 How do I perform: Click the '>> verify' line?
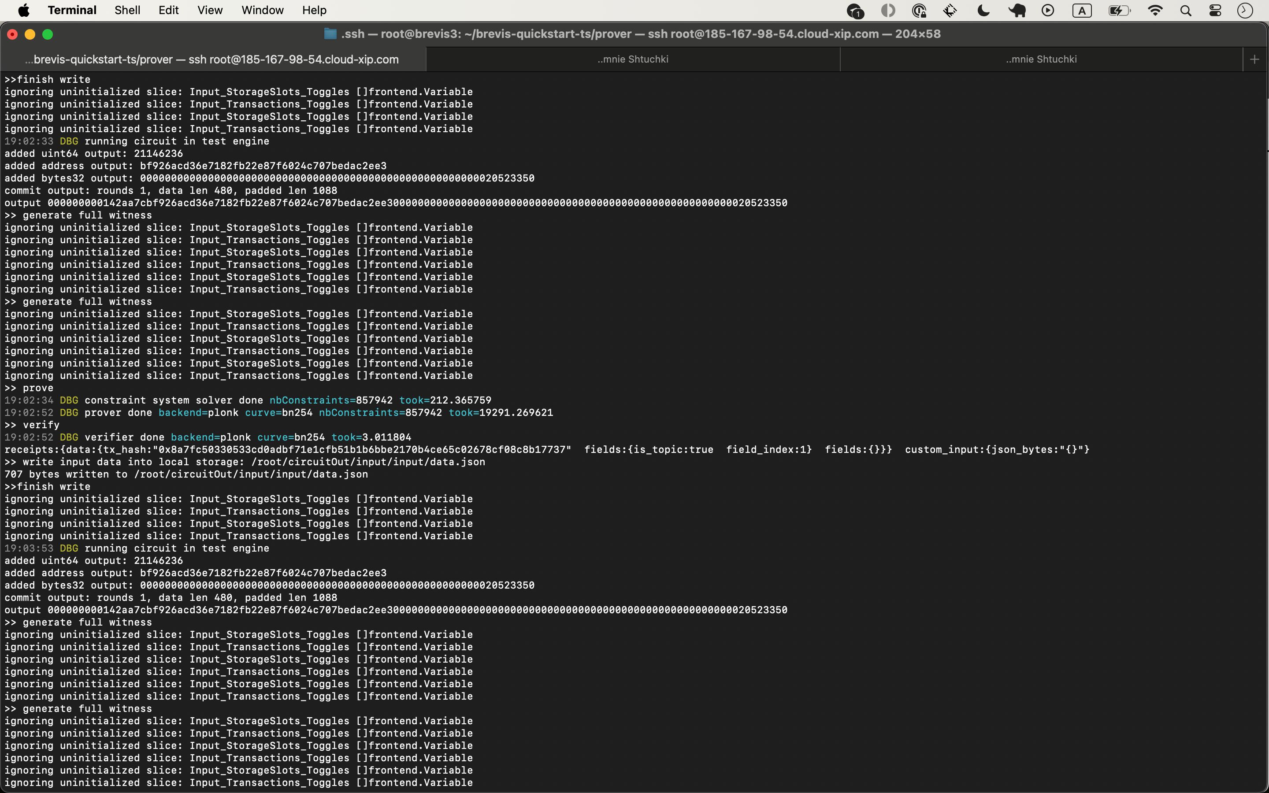(32, 425)
